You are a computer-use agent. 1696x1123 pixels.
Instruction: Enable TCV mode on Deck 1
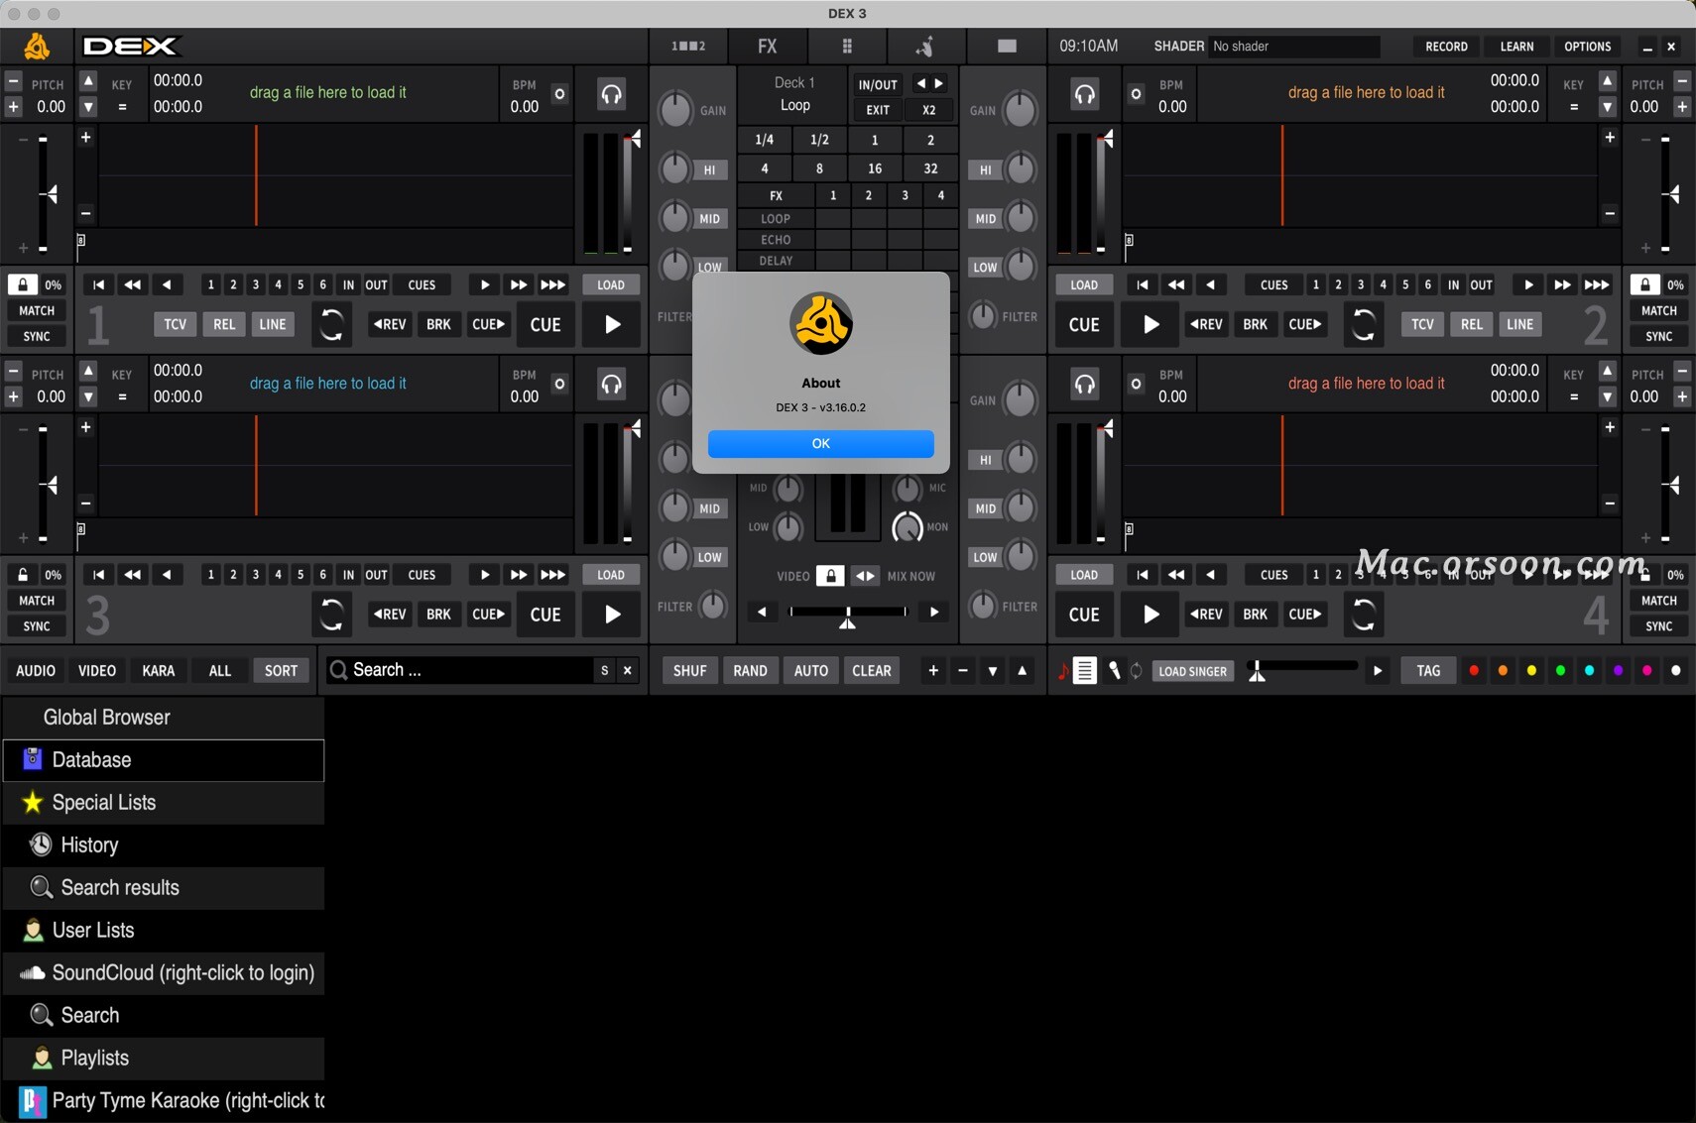[175, 324]
